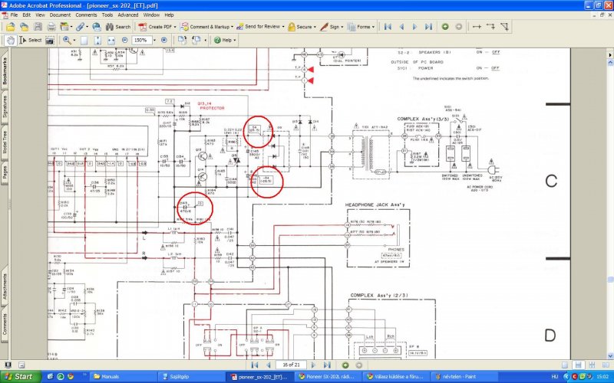Select the Zoom In magnifier tool
The height and width of the screenshot is (383, 614).
tap(67, 40)
